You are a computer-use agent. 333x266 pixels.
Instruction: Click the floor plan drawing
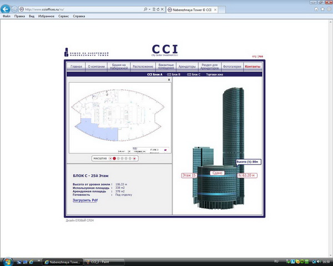[120, 117]
